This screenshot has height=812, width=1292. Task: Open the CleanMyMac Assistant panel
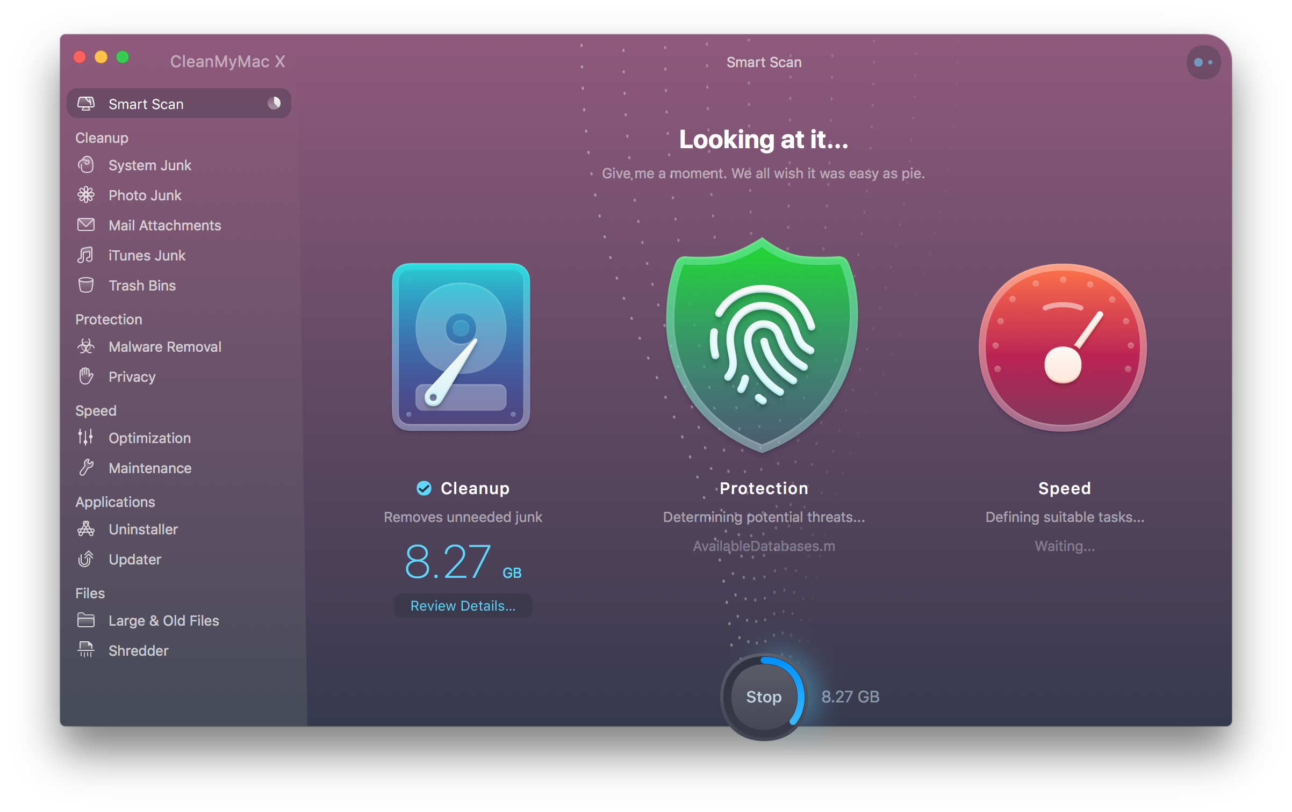1203,62
